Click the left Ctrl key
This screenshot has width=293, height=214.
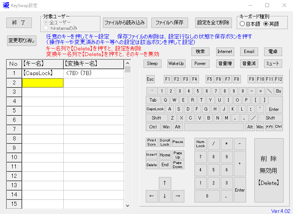(x=153, y=127)
